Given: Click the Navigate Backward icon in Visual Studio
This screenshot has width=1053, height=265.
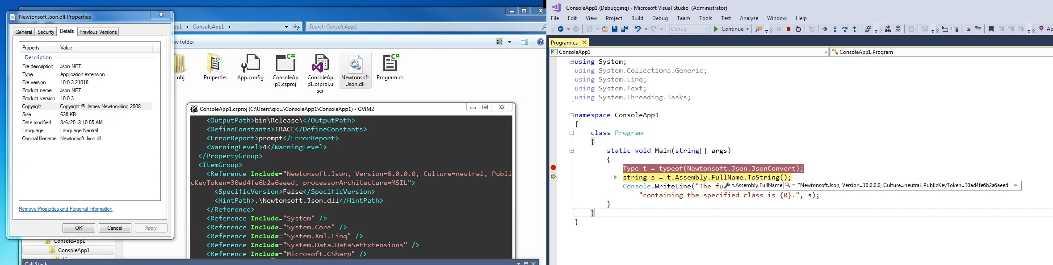Looking at the screenshot, I should pyautogui.click(x=560, y=29).
